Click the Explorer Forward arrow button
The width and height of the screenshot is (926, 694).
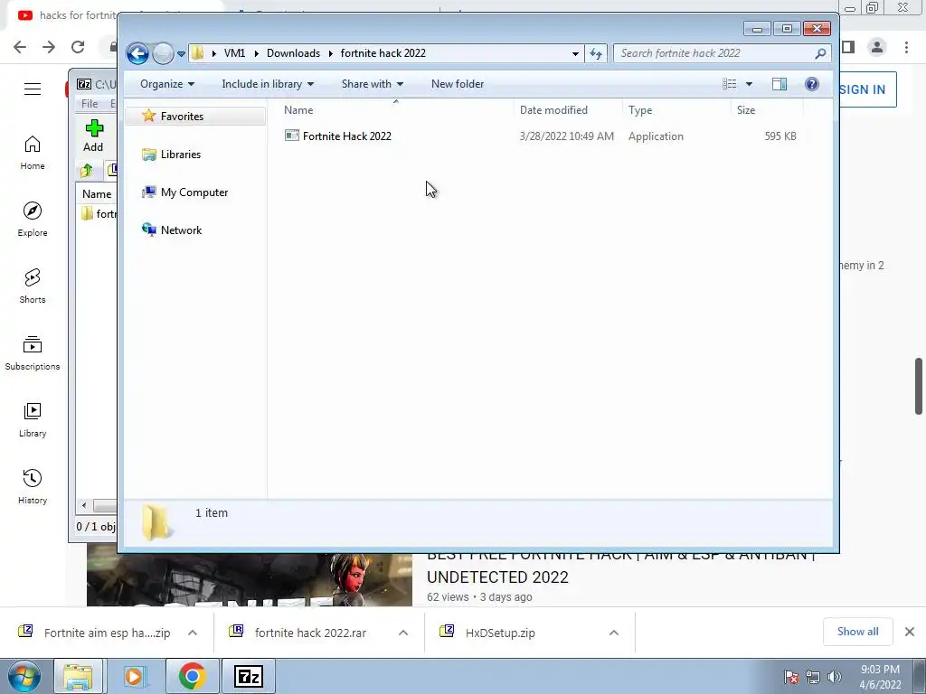coord(163,53)
